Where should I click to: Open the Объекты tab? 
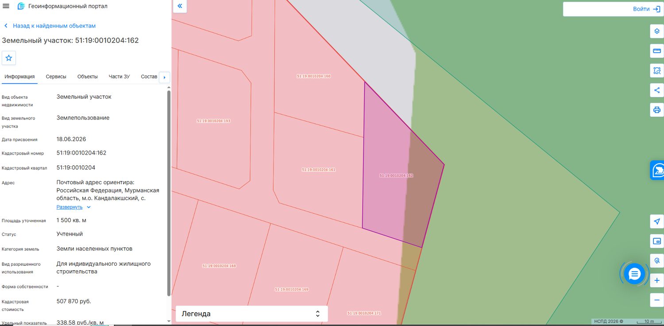click(87, 77)
